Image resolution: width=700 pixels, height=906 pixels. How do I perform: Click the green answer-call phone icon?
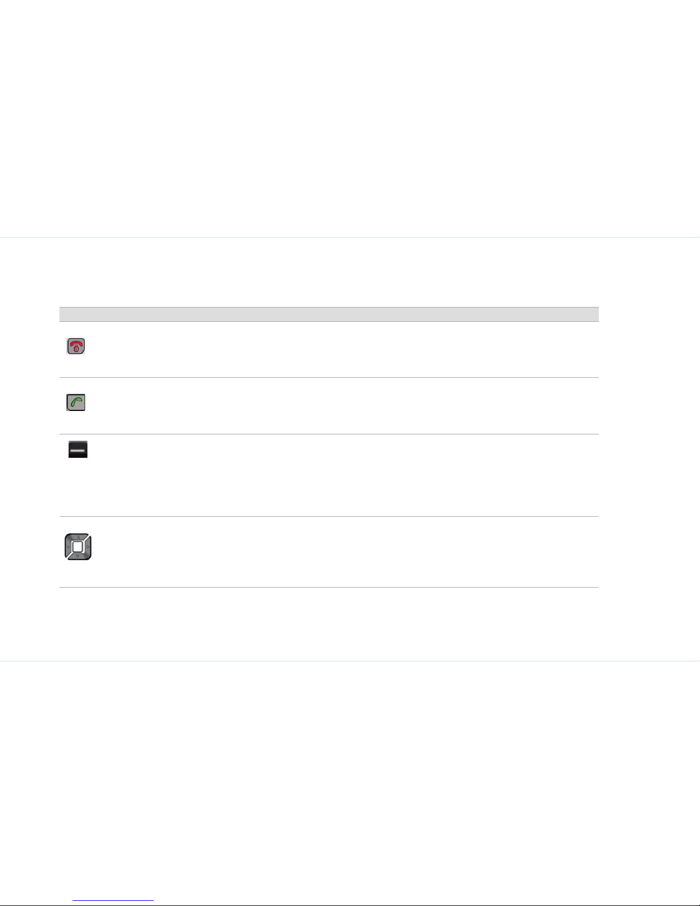click(x=76, y=403)
